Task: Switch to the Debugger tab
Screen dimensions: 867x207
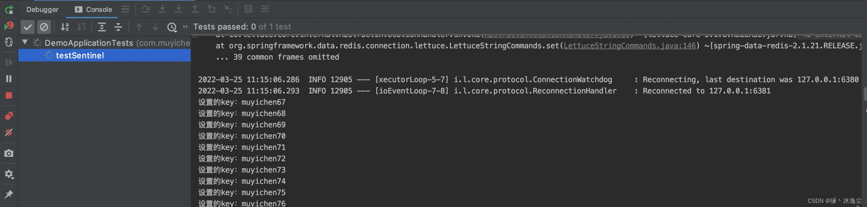Action: (42, 9)
